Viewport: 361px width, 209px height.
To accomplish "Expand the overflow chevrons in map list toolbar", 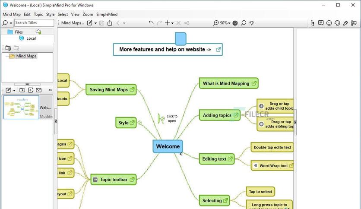I will (x=51, y=90).
